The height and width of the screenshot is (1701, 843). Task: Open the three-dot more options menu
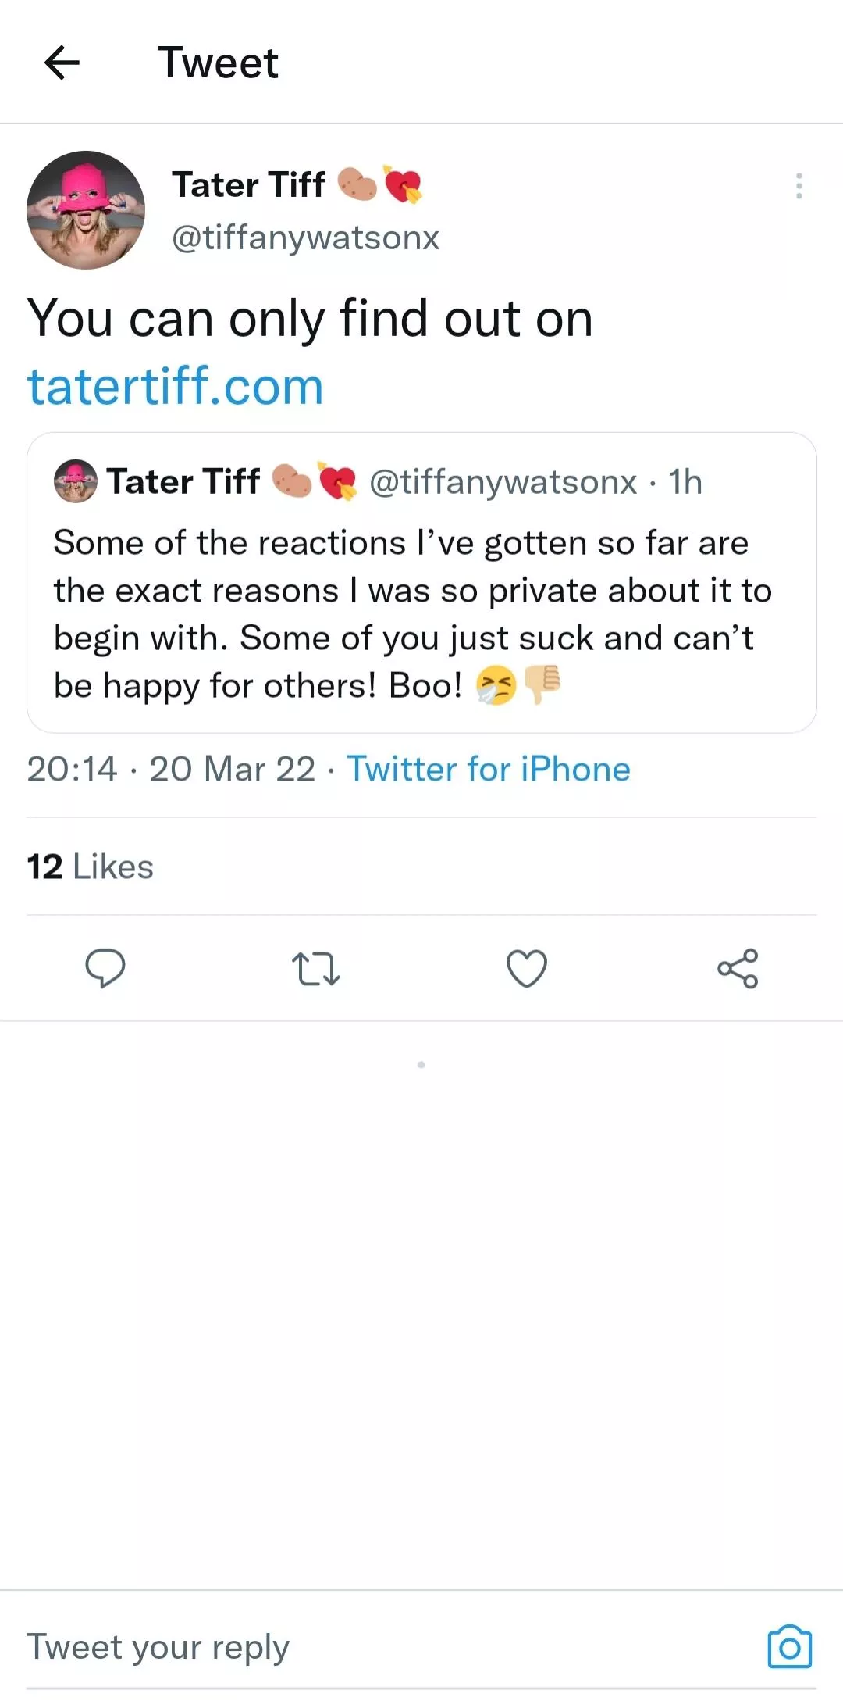pyautogui.click(x=799, y=186)
